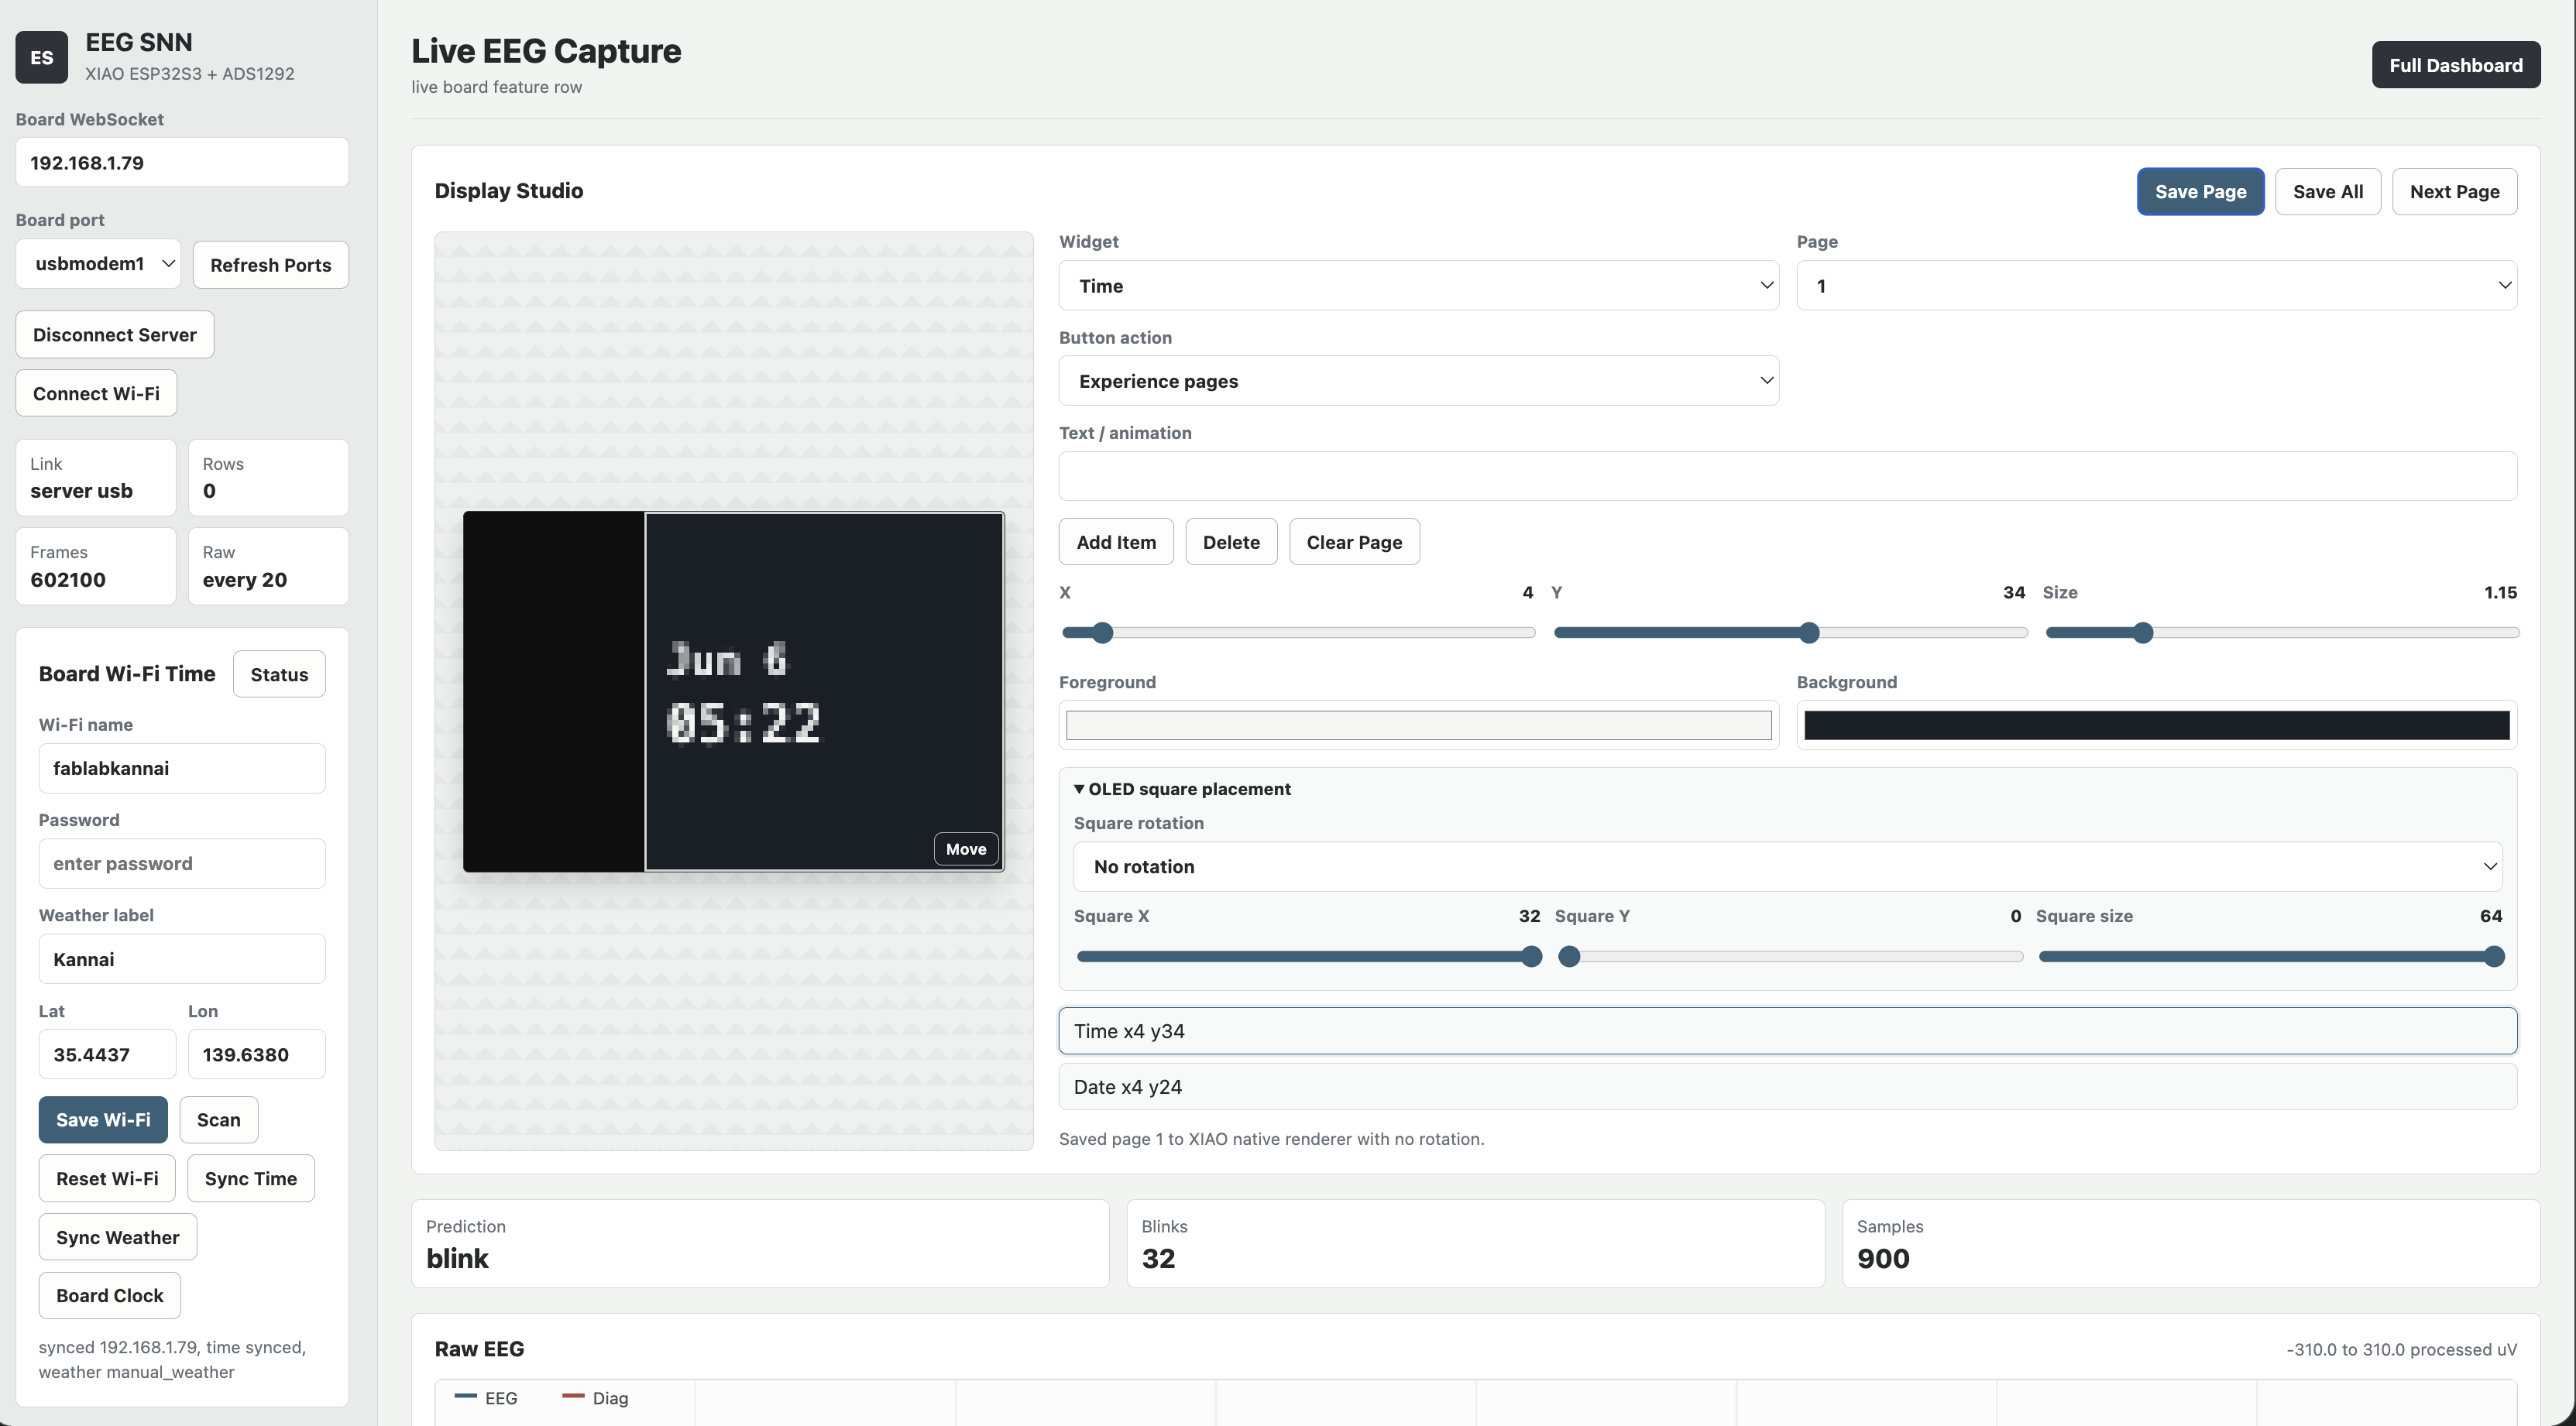Click Reset Wi-Fi button
Screen dimensions: 2576x1426
click(x=107, y=1178)
